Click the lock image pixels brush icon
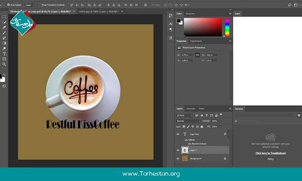Screen dimensions: 302x181 (188, 127)
